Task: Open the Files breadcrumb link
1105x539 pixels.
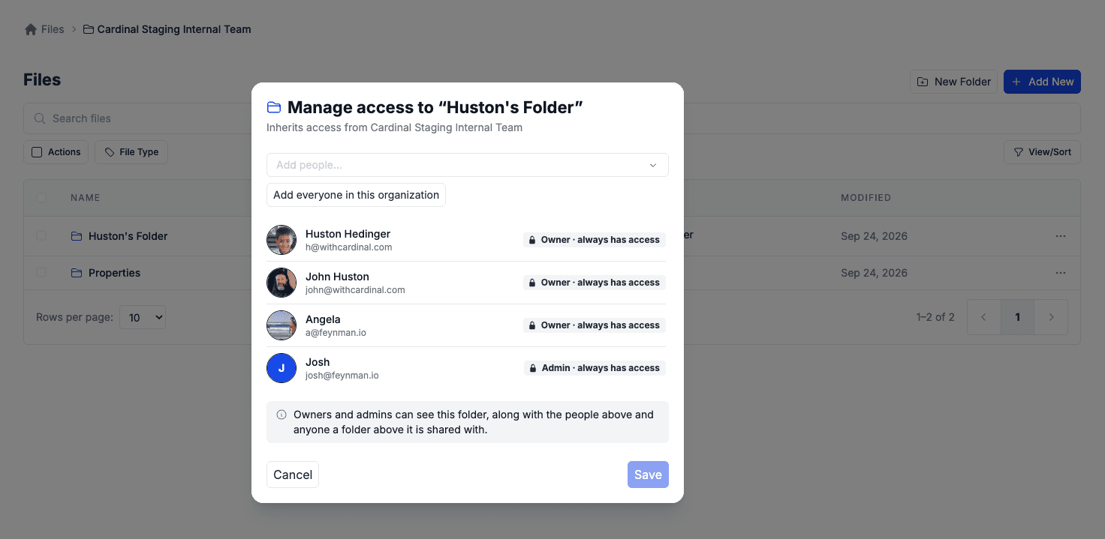Action: (53, 29)
